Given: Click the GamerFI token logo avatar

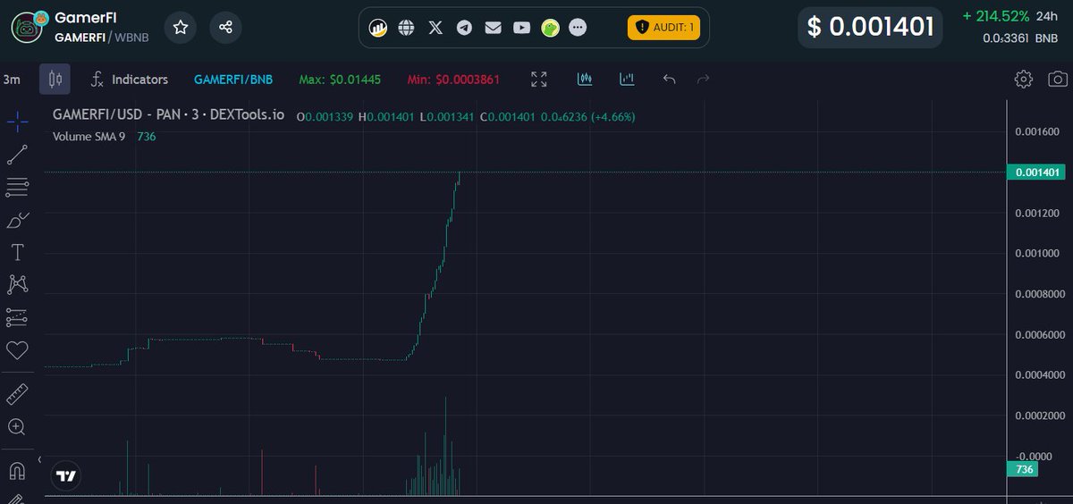Looking at the screenshot, I should (29, 28).
